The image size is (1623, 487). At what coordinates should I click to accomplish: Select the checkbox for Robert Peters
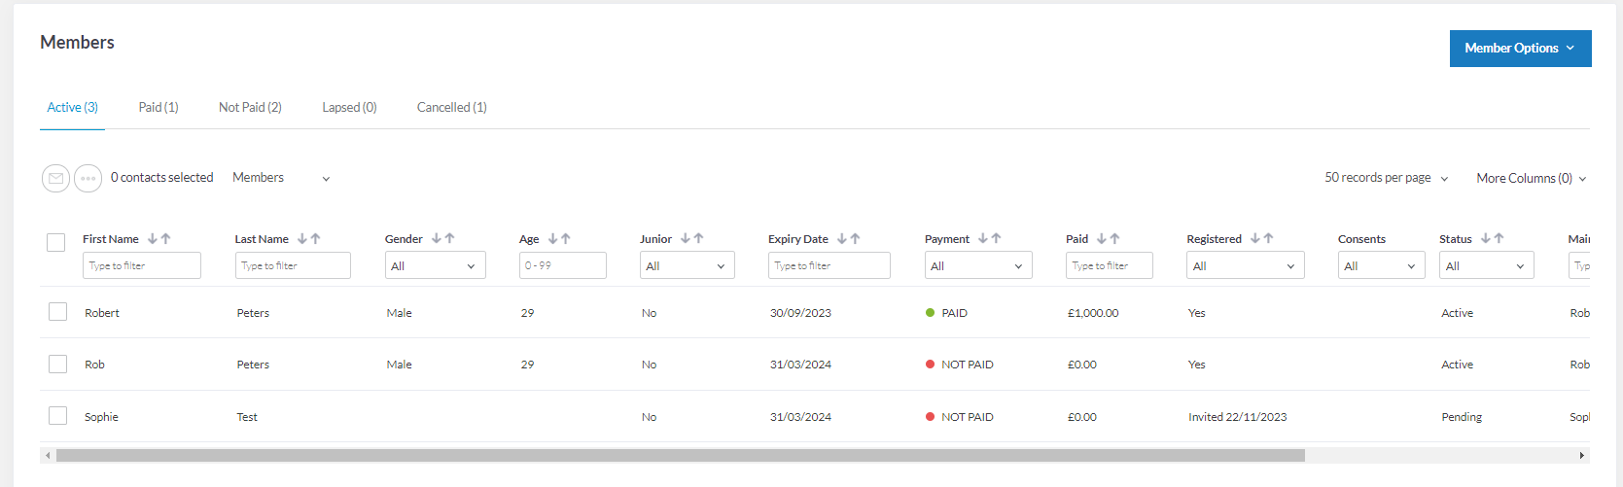click(x=58, y=312)
